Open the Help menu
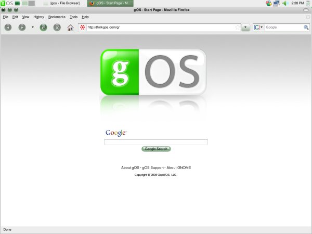The image size is (312, 234). (85, 17)
